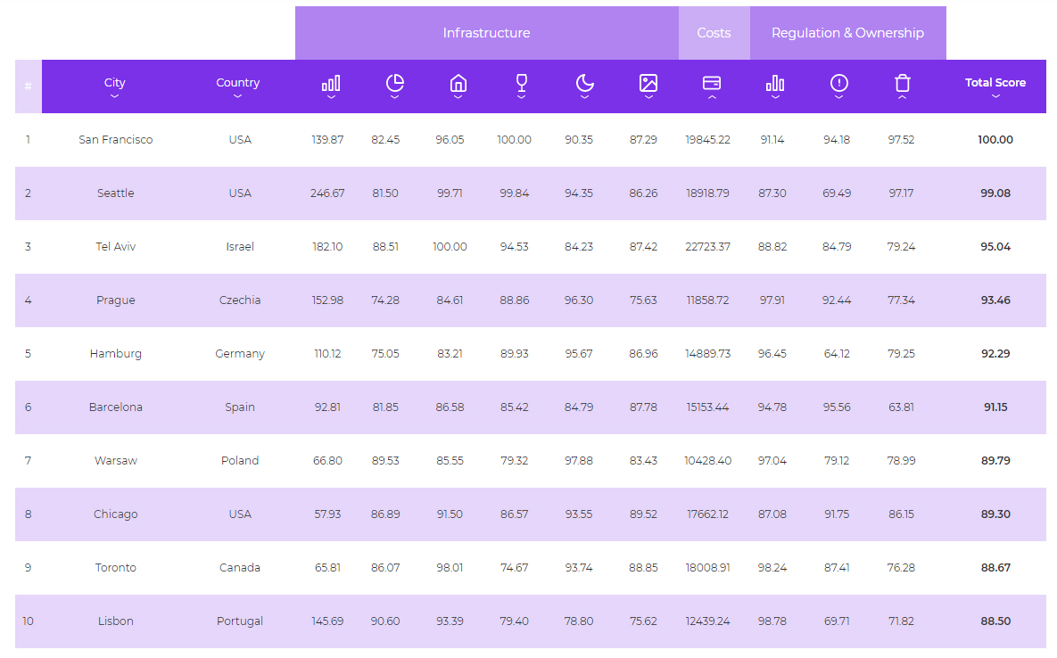Click the house icon column header
This screenshot has width=1057, height=658.
458,84
